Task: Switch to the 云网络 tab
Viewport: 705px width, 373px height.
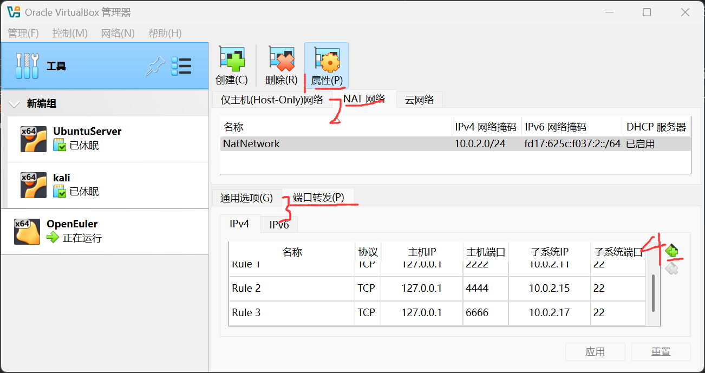Action: 420,99
